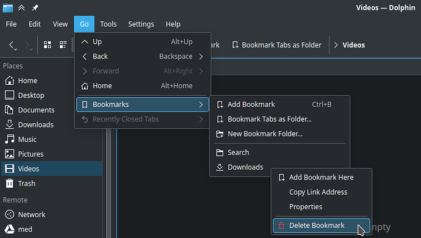Image resolution: width=421 pixels, height=238 pixels.
Task: Click Bookmark Tabs as Folder toolbar button
Action: (276, 45)
